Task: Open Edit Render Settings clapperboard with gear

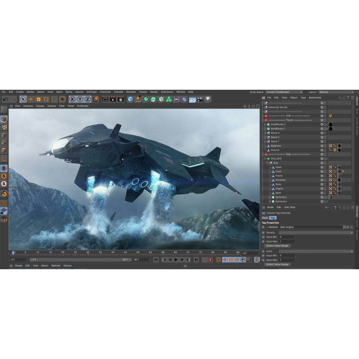Action: [121, 99]
